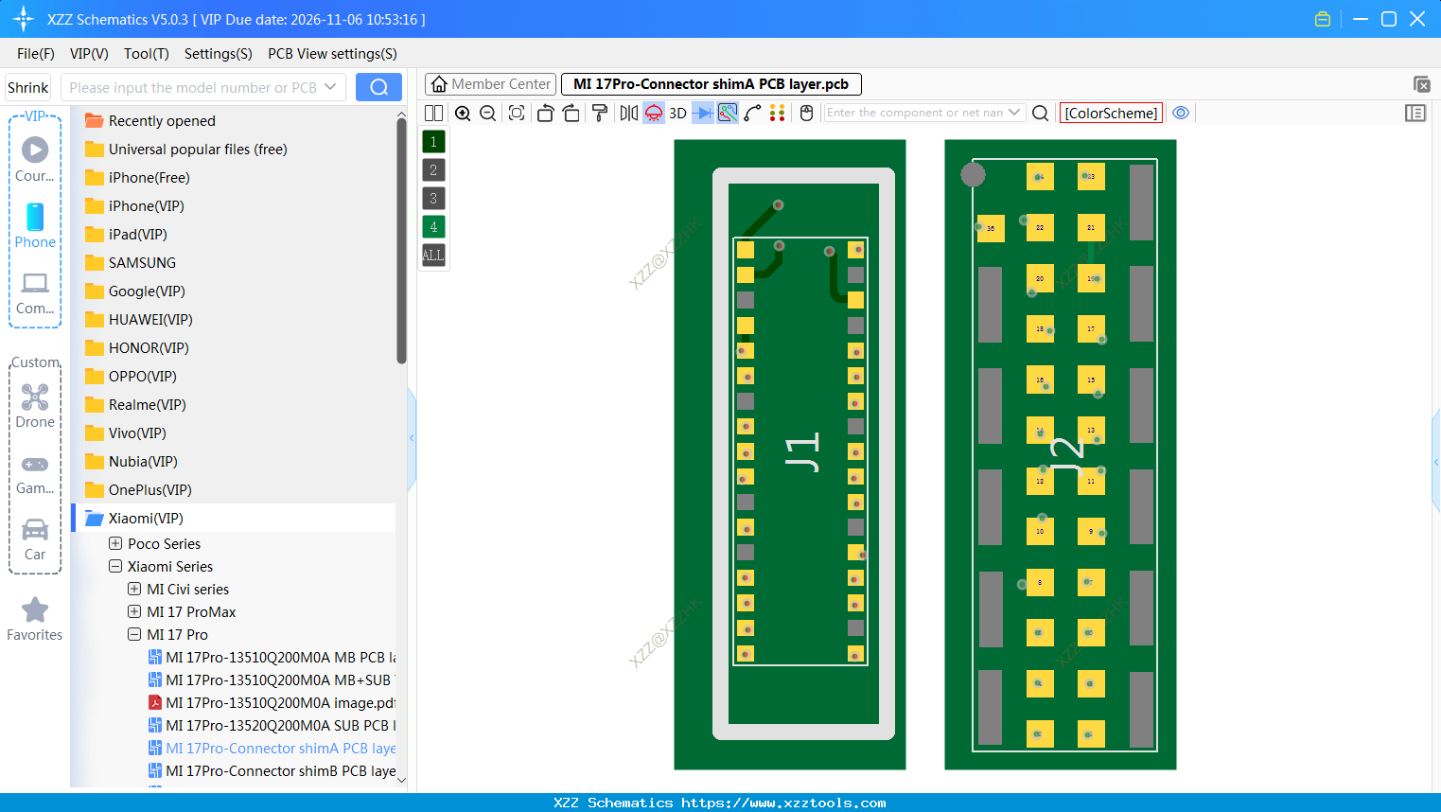The image size is (1441, 812).
Task: Select the paint roller tool
Action: [x=600, y=114]
